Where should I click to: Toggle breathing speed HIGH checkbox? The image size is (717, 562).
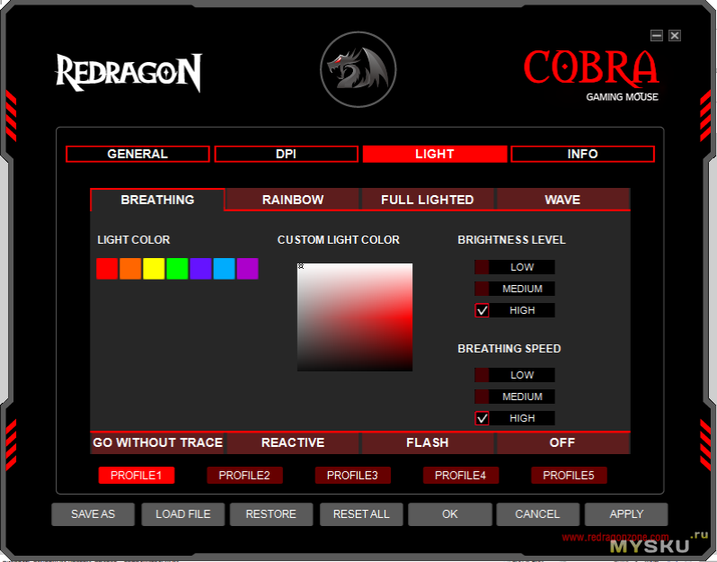(482, 418)
